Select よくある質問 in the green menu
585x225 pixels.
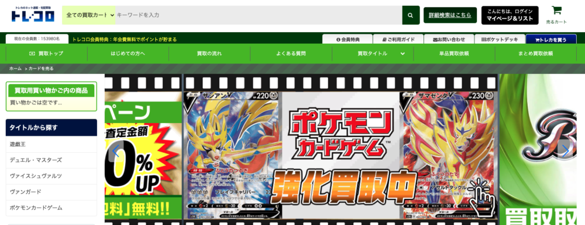(291, 54)
